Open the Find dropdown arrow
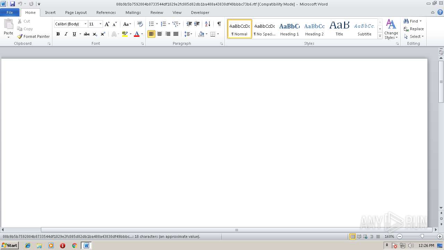Screen dimensions: 444x250 point(420,21)
